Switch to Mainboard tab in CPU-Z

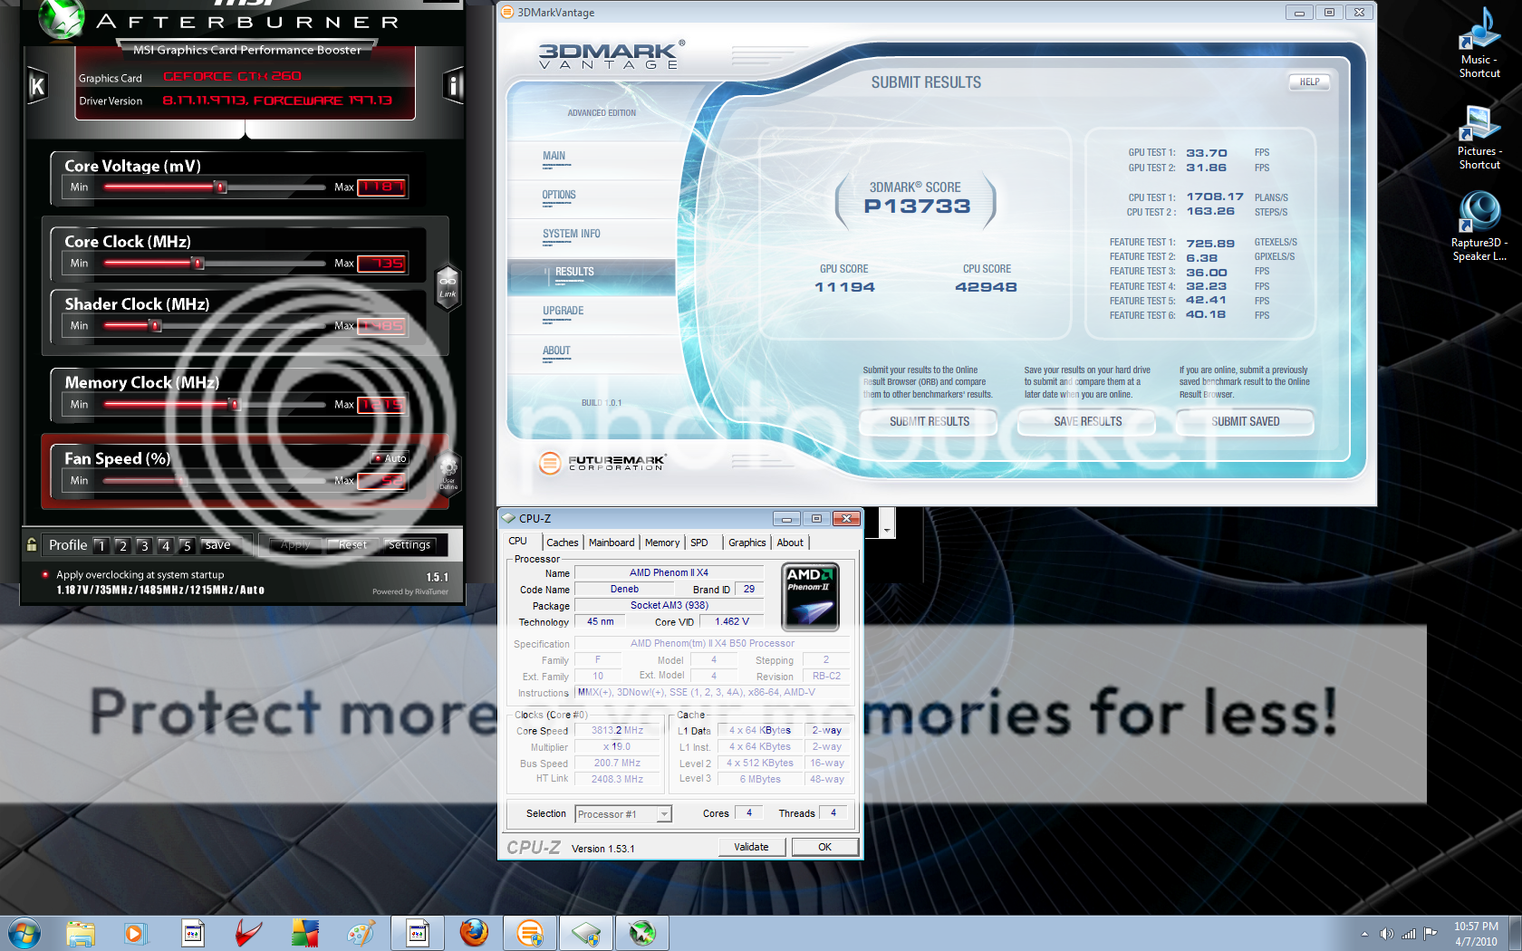(x=612, y=543)
